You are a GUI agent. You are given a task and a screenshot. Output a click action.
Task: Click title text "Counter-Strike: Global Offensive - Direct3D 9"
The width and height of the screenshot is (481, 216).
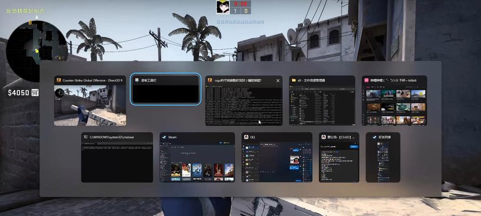click(x=93, y=80)
